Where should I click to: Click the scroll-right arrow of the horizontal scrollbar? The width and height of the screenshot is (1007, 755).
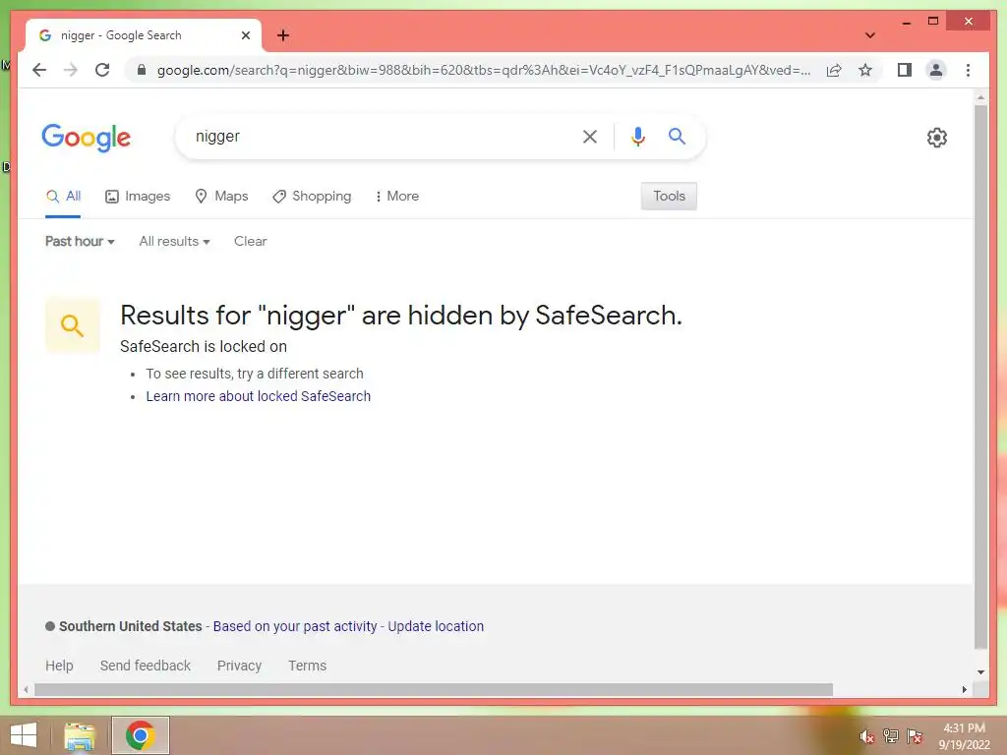click(x=964, y=689)
